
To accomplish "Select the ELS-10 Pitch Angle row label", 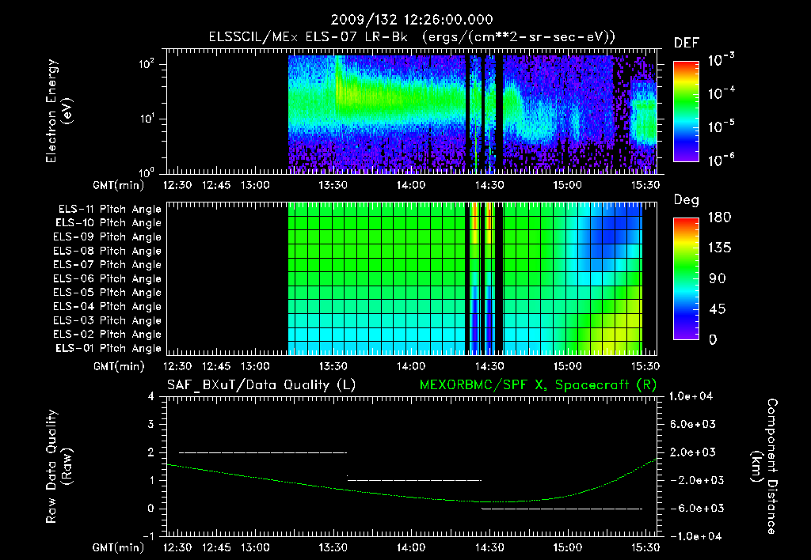I will [109, 223].
